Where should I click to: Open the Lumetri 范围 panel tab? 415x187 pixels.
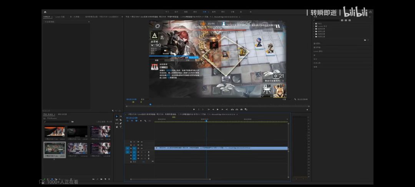coord(60,17)
